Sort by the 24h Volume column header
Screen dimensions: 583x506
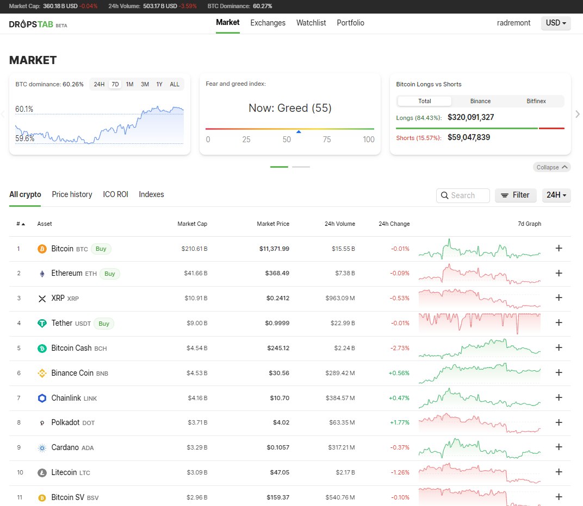[x=339, y=224]
